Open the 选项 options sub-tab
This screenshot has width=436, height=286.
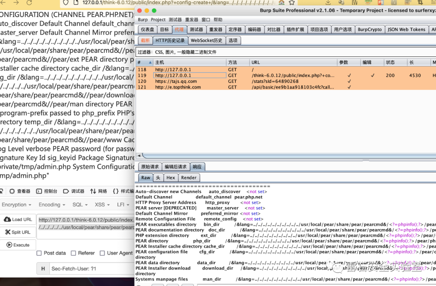point(233,41)
